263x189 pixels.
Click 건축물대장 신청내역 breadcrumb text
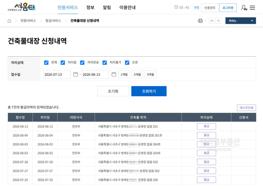click(x=85, y=21)
